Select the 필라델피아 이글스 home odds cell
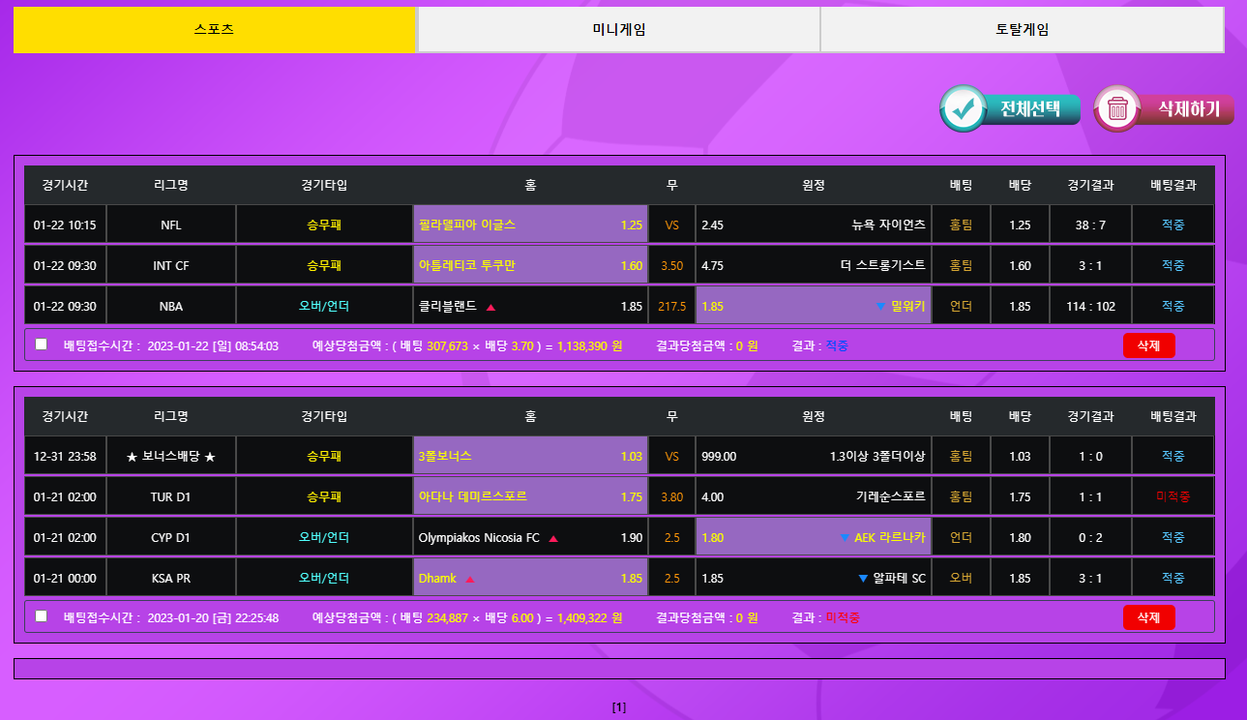The image size is (1247, 720). pos(530,225)
